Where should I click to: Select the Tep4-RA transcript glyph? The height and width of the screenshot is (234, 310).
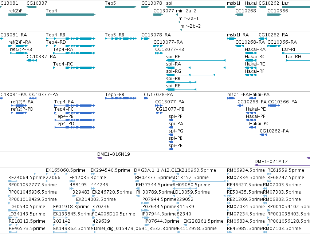click(x=74, y=53)
